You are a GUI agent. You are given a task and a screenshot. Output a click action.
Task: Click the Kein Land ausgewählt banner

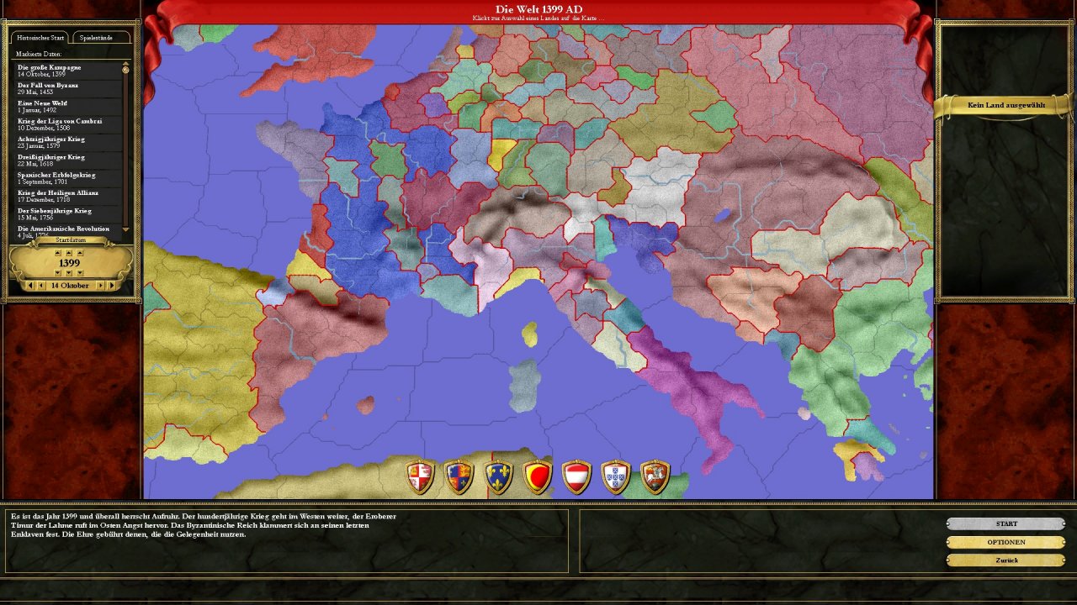[x=1006, y=106]
